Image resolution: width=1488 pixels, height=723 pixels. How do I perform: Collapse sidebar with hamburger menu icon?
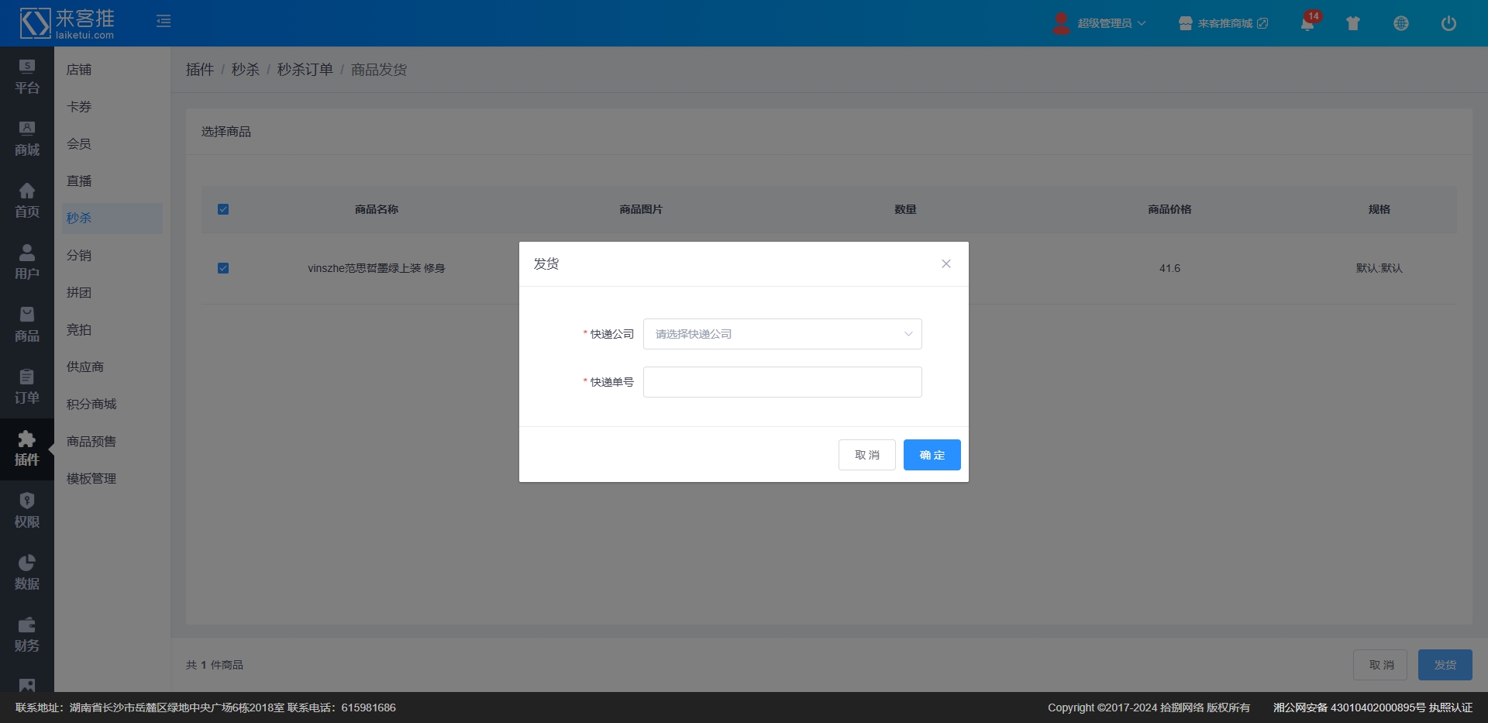point(164,21)
